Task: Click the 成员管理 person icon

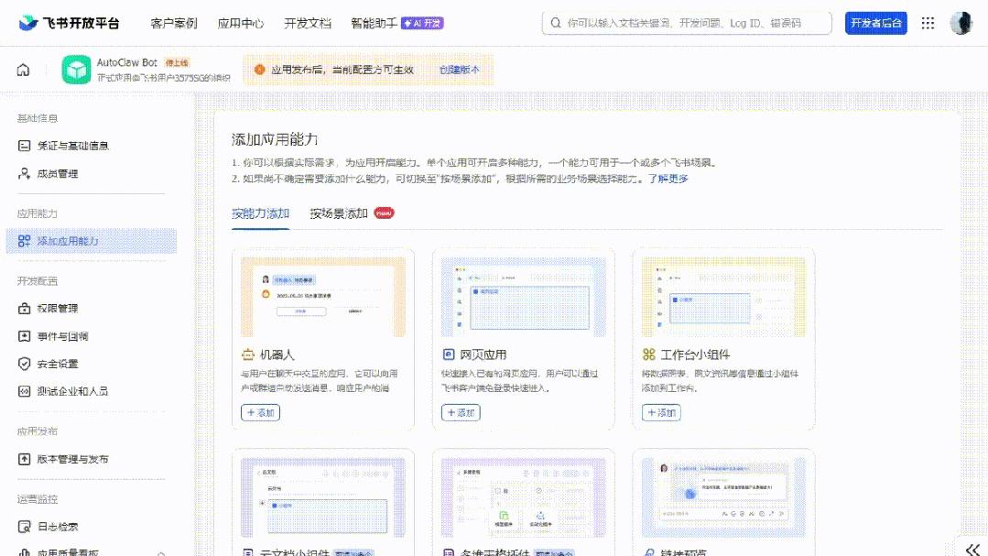Action: (x=24, y=173)
